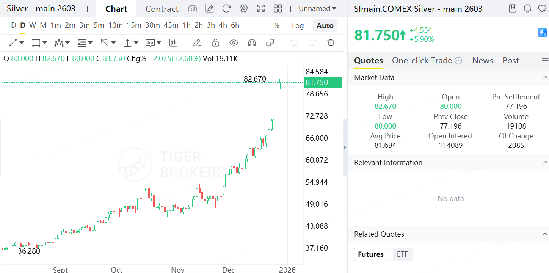The height and width of the screenshot is (273, 549).
Task: Select the W weekly timeframe
Action: [33, 25]
